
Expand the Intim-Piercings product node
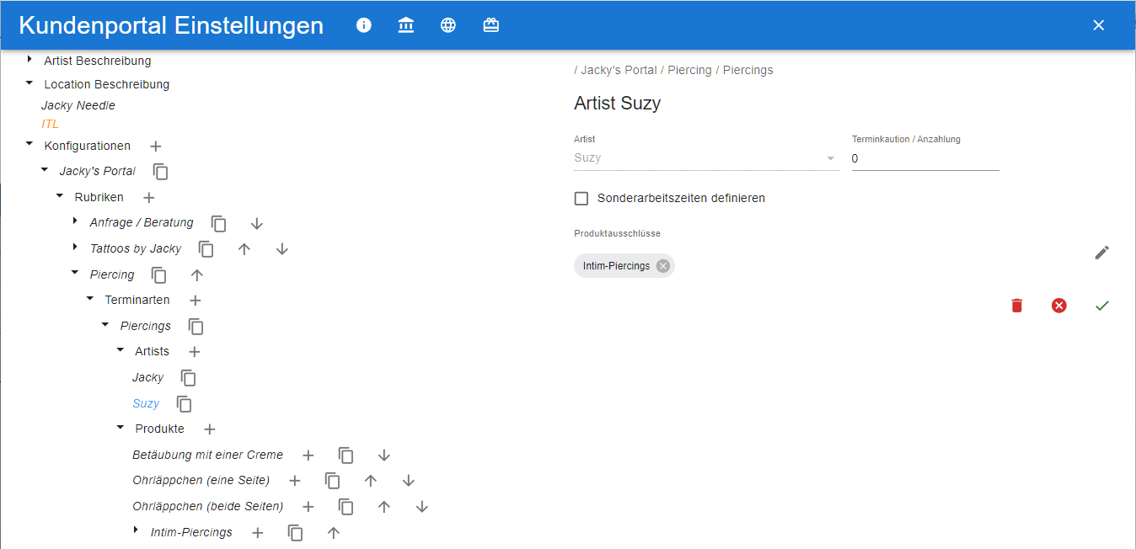pyautogui.click(x=136, y=530)
